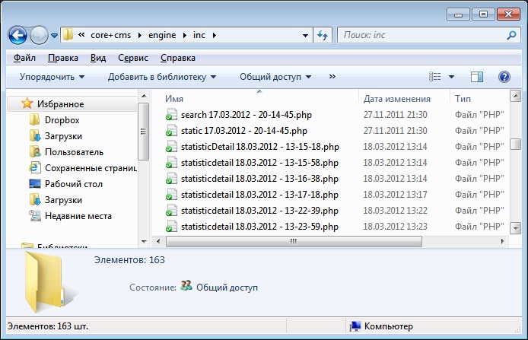528x340 pixels.
Task: Open the Справка menu
Action: 178,58
